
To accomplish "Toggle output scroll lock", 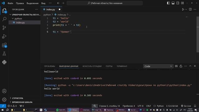I will pos(181,66).
